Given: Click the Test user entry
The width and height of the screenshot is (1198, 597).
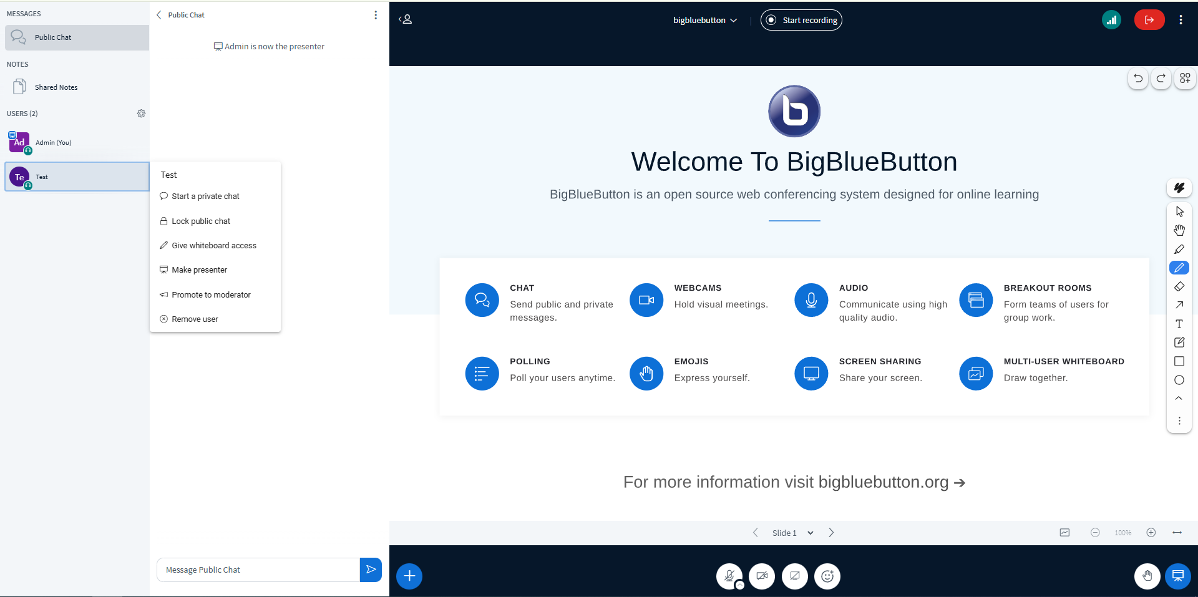Looking at the screenshot, I should pyautogui.click(x=77, y=177).
